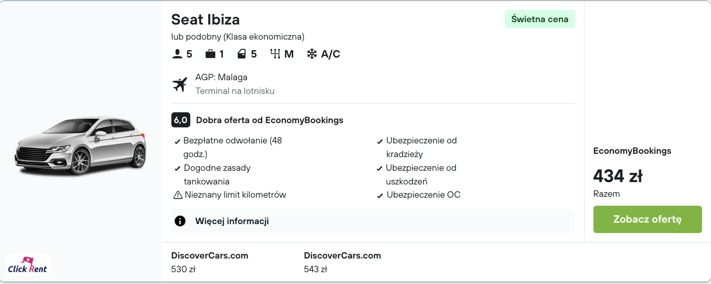
Task: Click the airplane airport terminal icon
Action: (x=180, y=84)
